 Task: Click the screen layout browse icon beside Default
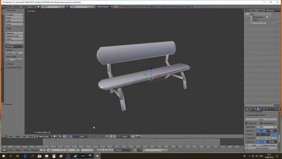point(39,7)
